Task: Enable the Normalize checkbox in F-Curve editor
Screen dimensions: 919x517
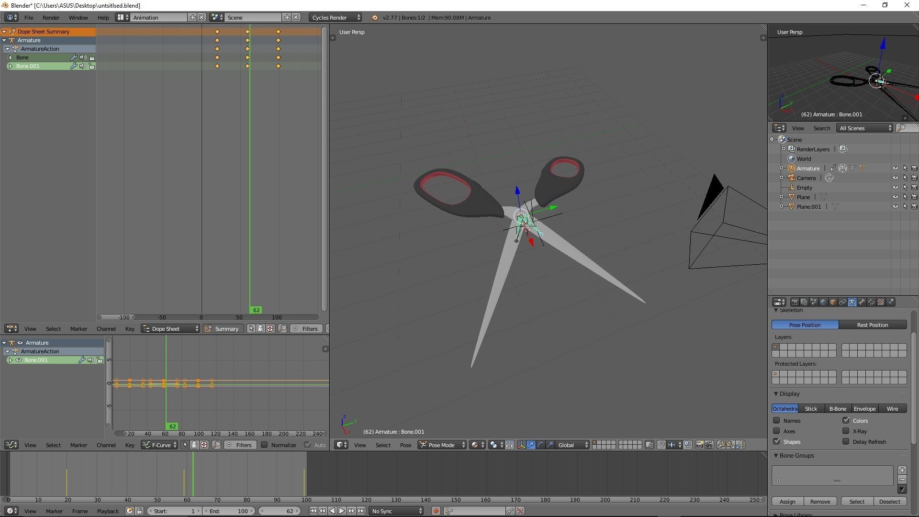Action: pos(264,445)
